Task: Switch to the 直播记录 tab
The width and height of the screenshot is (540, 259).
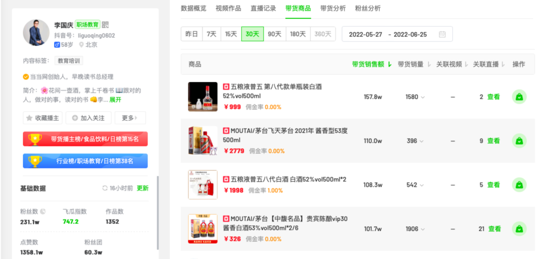Action: coord(263,8)
